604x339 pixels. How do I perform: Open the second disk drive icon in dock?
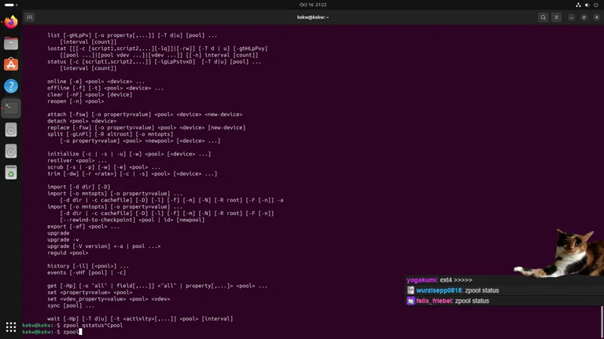(x=11, y=151)
